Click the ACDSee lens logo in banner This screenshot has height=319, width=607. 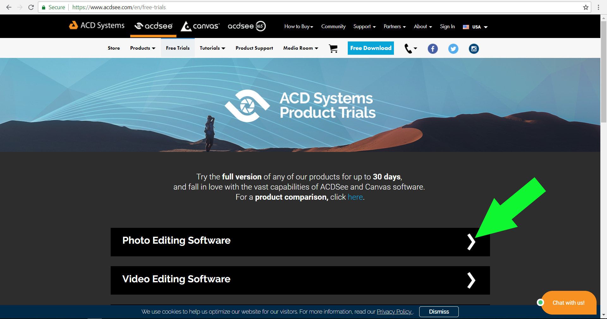[x=247, y=106]
